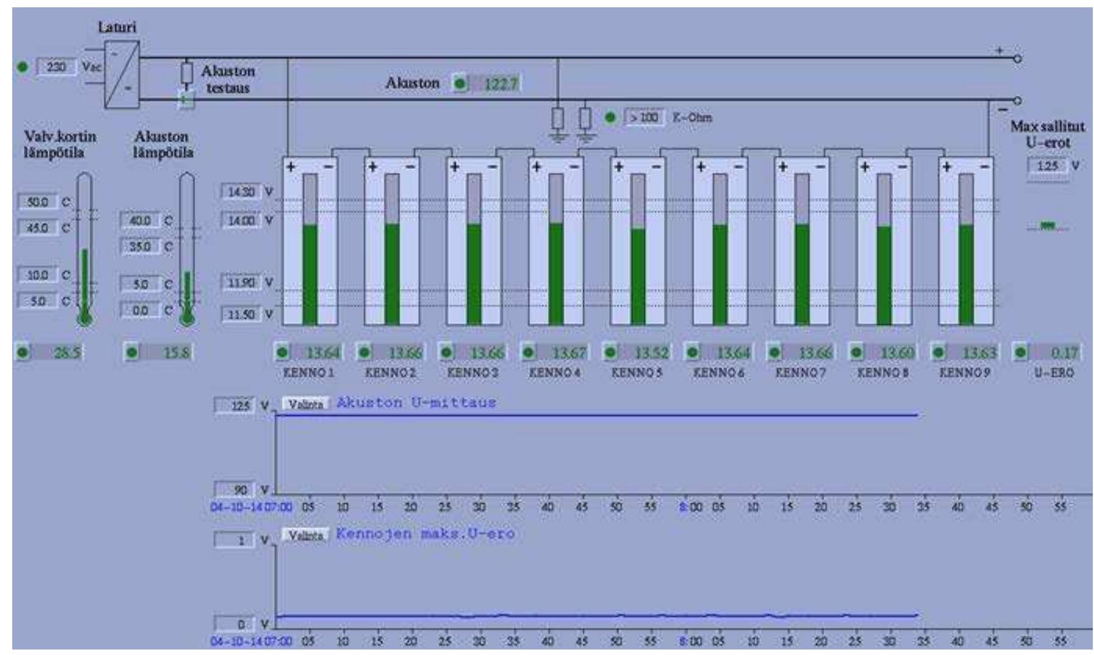Click the green indicator beside >100 K-Ohm
Image resolution: width=1094 pixels, height=655 pixels.
pos(610,117)
